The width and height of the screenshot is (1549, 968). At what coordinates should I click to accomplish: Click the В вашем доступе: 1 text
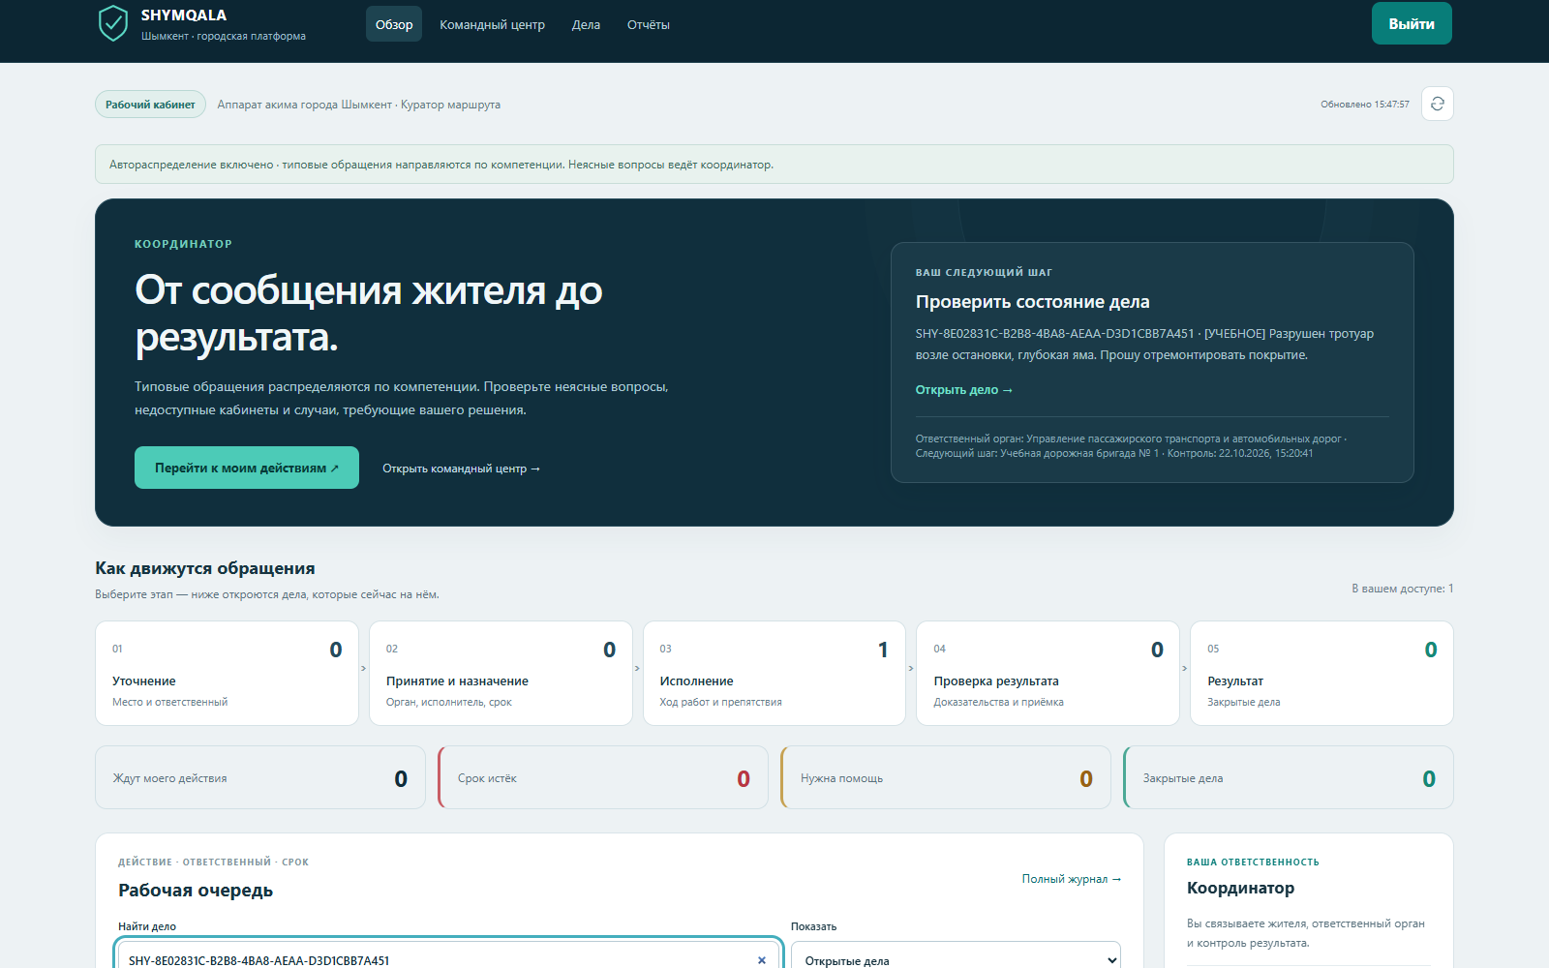tap(1403, 589)
